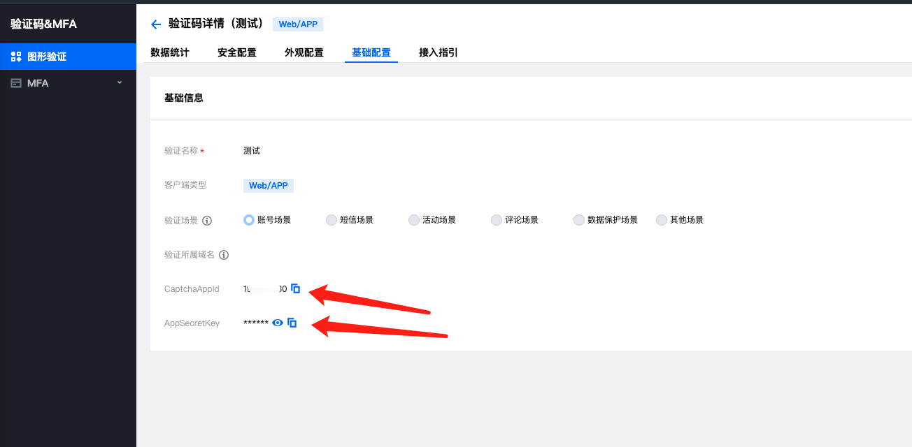Viewport: 912px width, 447px height.
Task: Select the 短信场景 radio option
Action: click(331, 220)
